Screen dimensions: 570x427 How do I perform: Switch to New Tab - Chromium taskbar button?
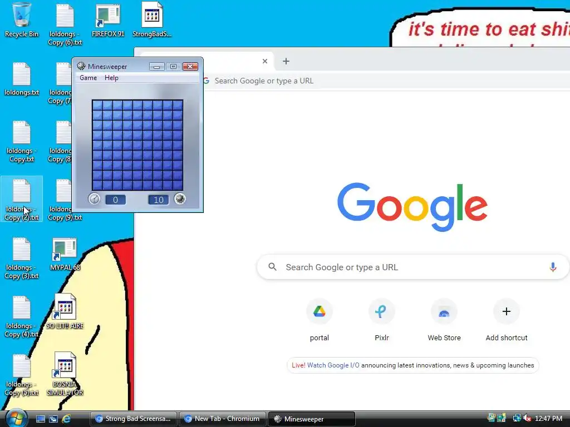(223, 419)
